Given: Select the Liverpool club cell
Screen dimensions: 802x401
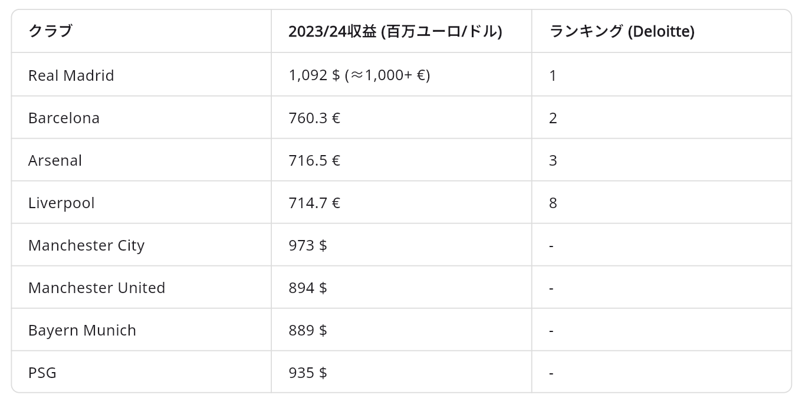Looking at the screenshot, I should point(61,203).
